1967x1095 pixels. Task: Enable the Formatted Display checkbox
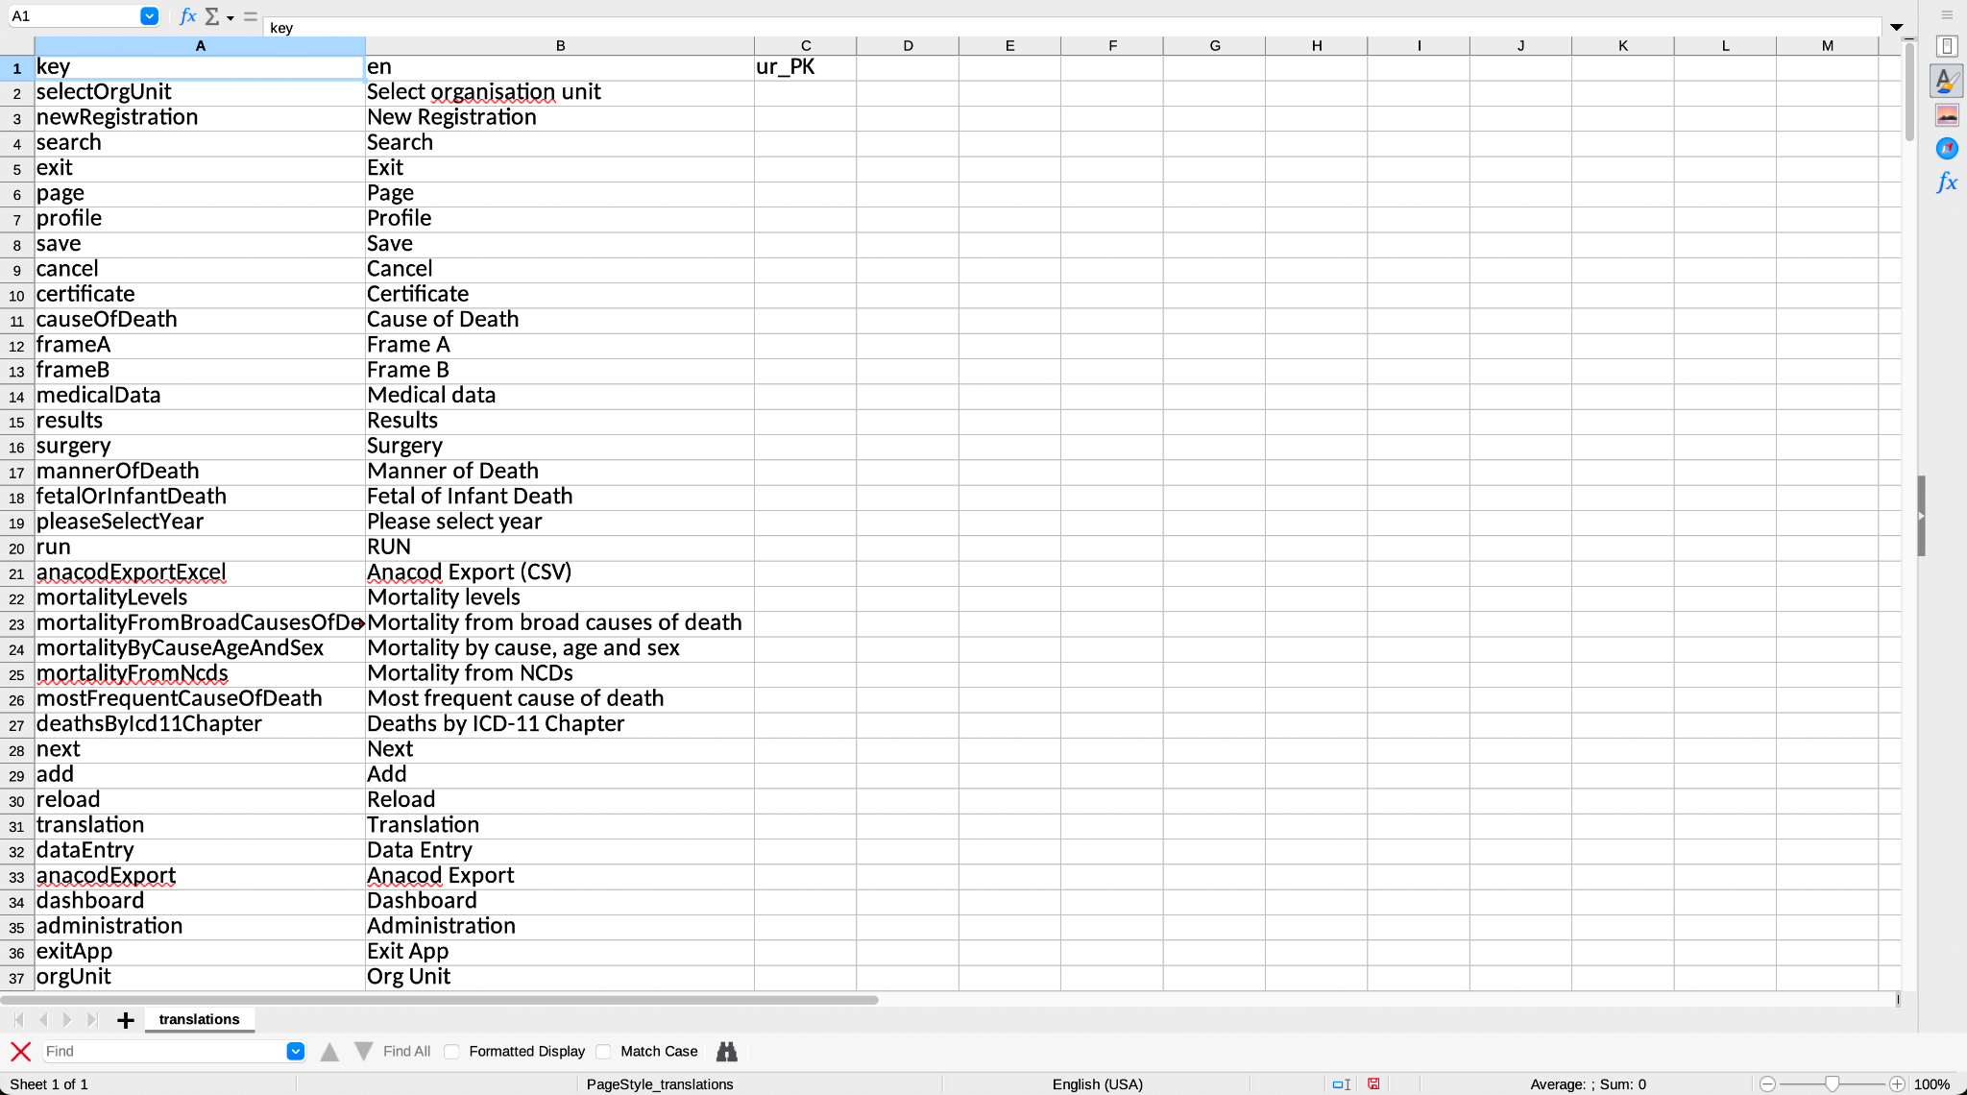tap(452, 1052)
